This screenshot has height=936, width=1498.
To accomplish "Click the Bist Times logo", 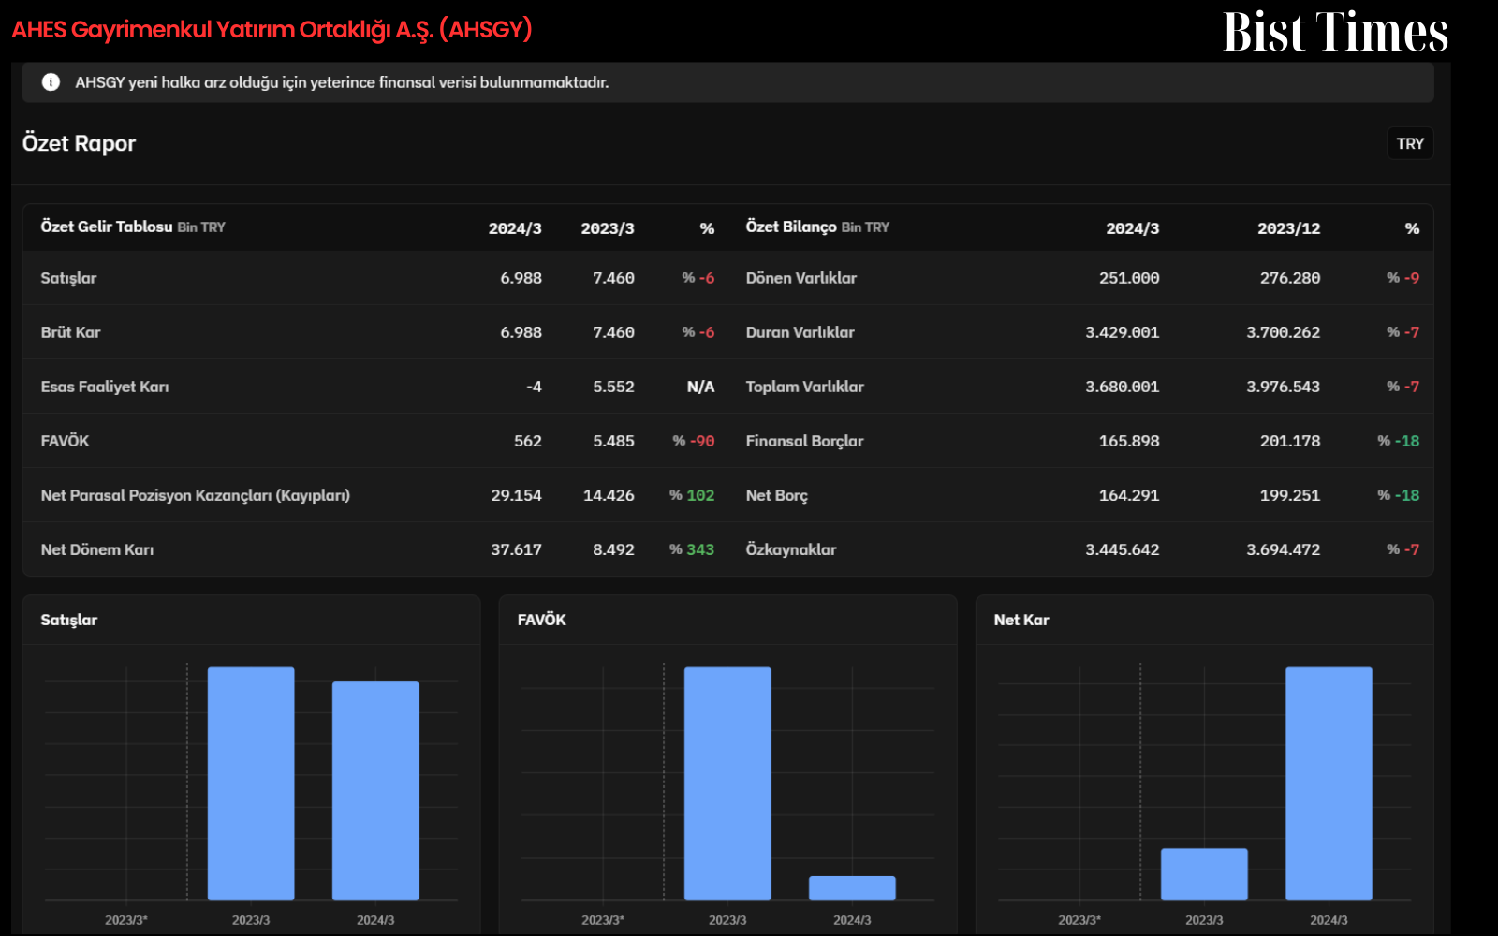I will 1336,32.
